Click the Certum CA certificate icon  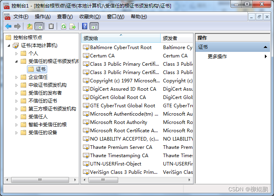(86, 56)
